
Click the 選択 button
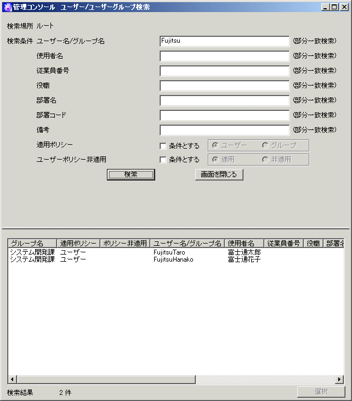click(321, 392)
